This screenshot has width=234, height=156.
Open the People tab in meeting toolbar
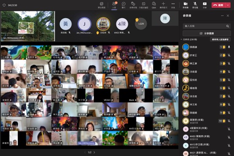coord(114,5)
